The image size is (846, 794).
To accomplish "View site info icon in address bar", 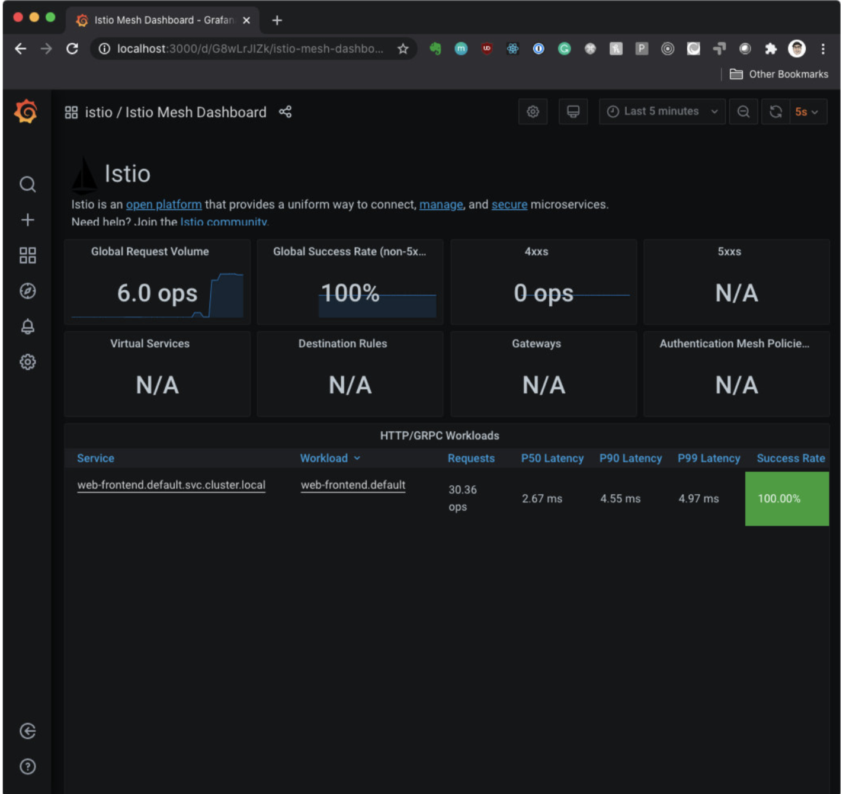I will [104, 49].
